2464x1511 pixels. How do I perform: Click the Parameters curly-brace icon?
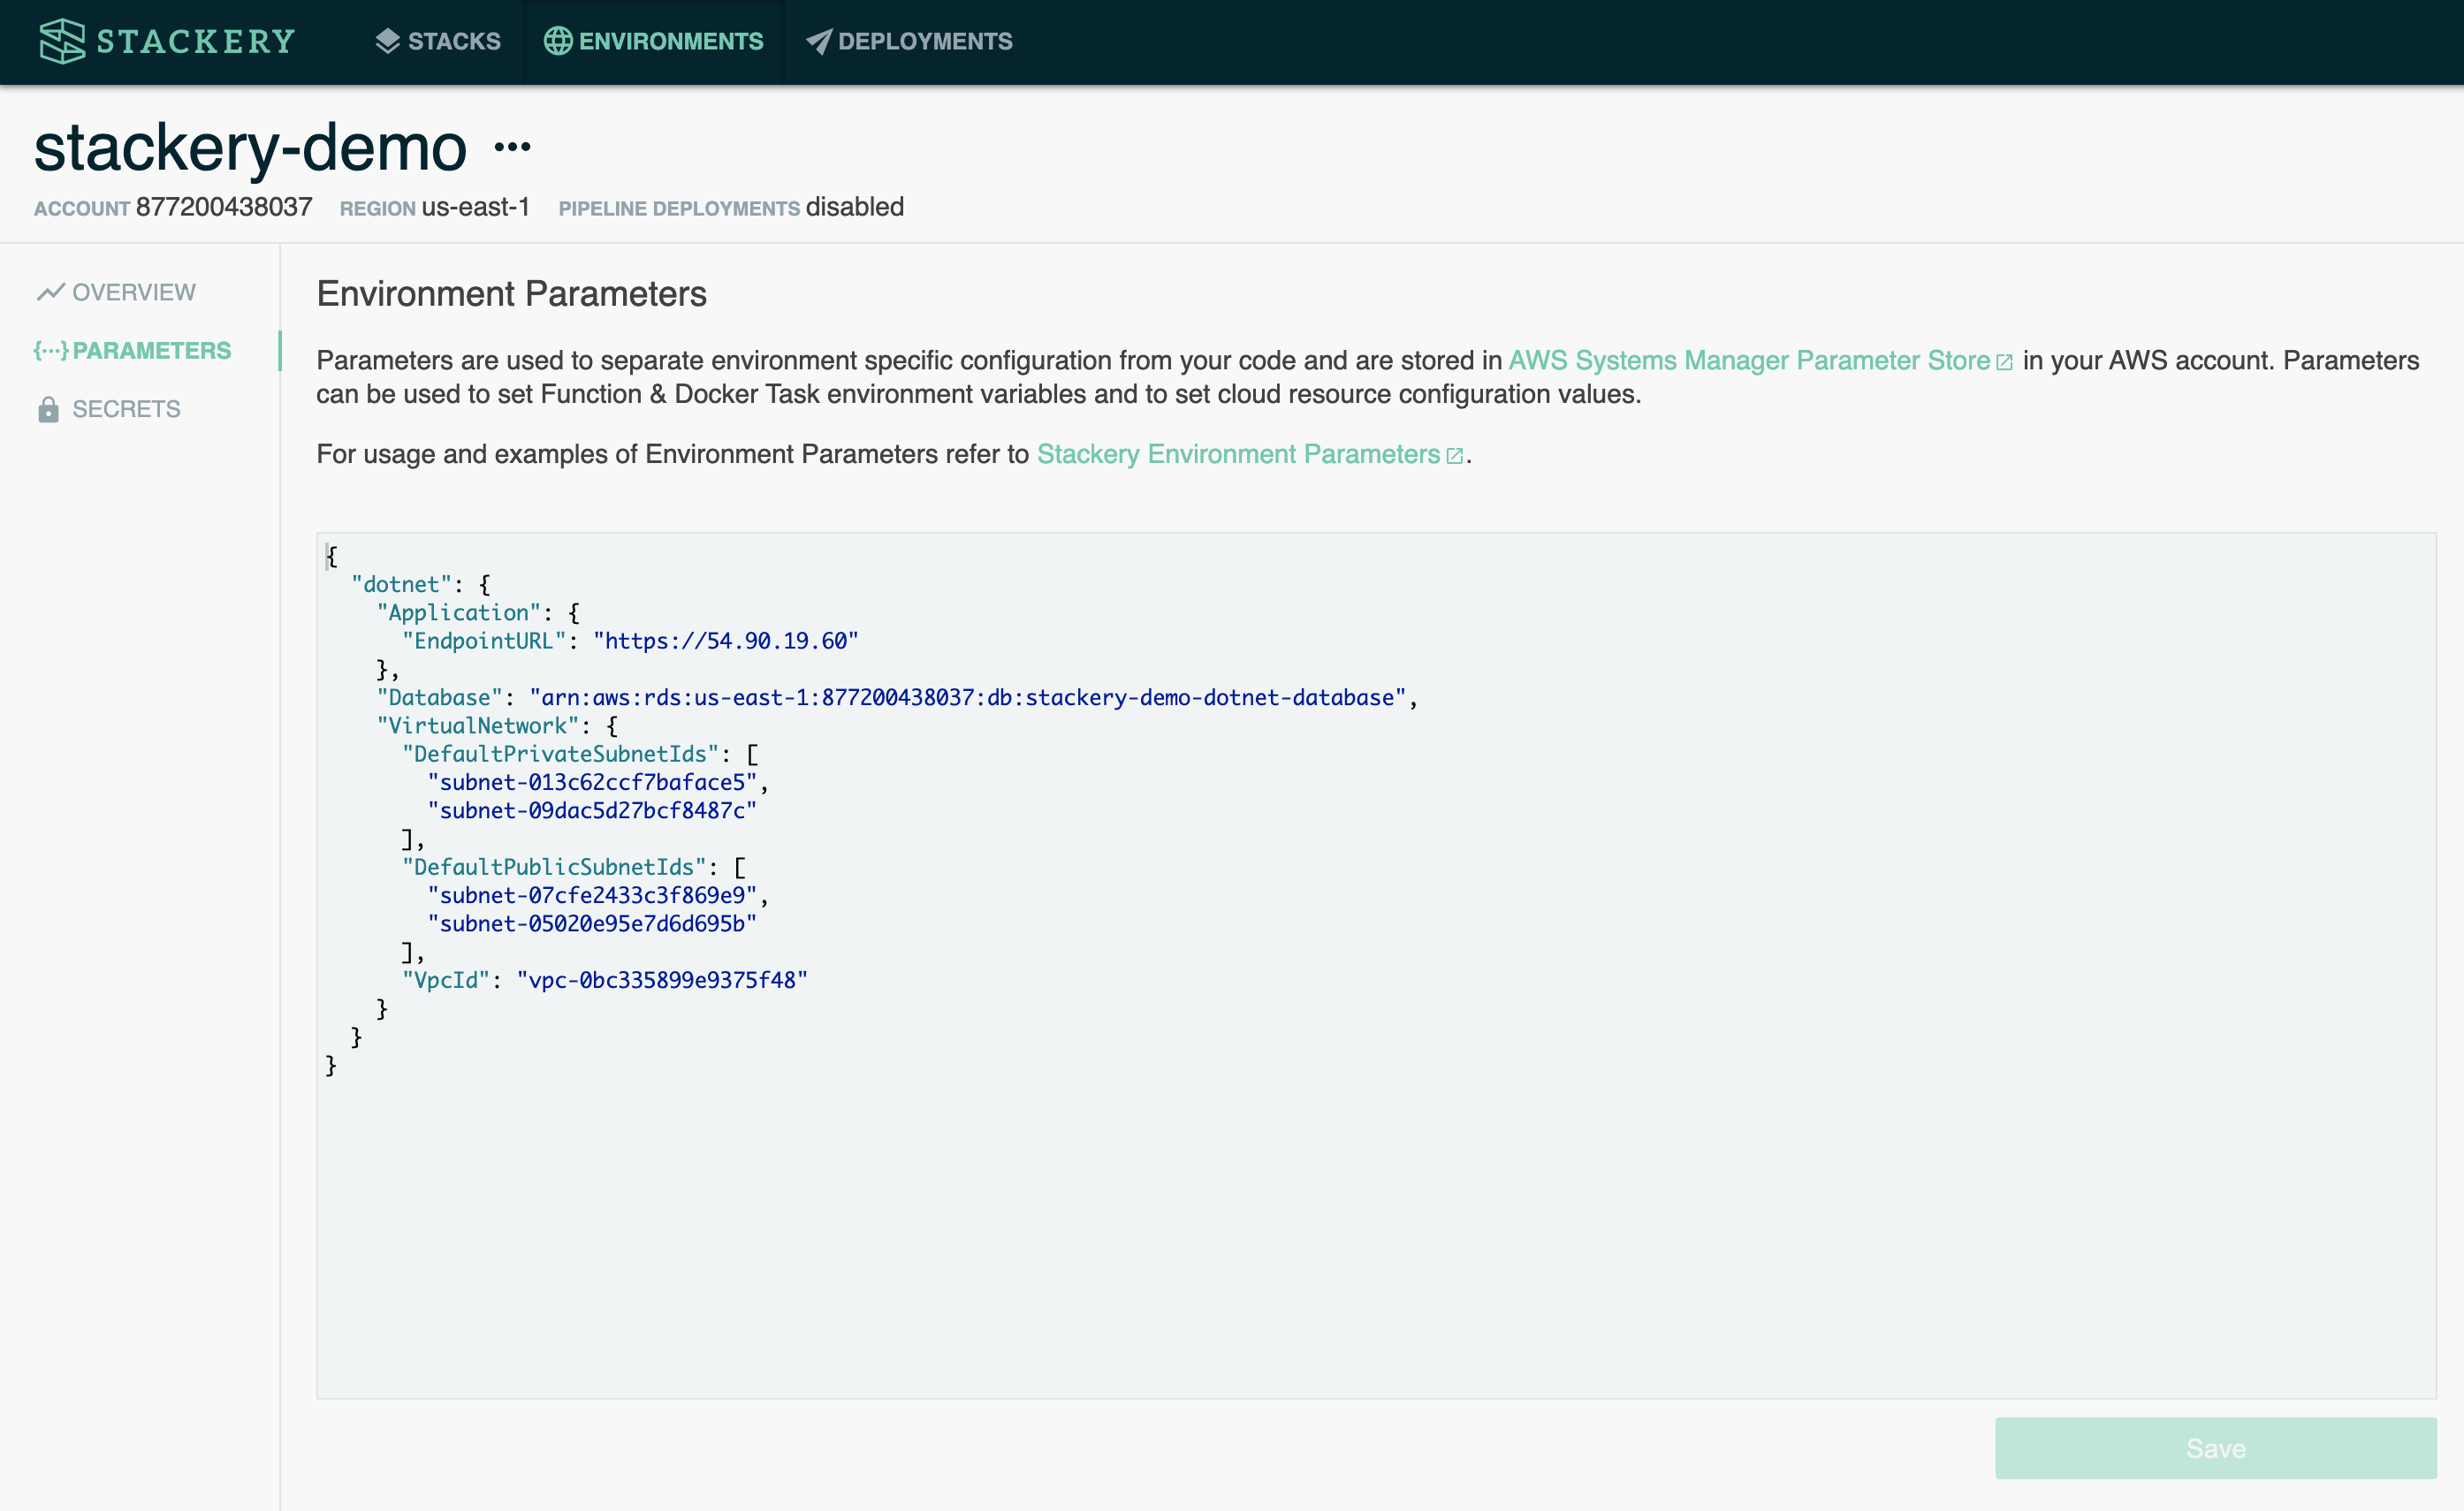click(51, 350)
